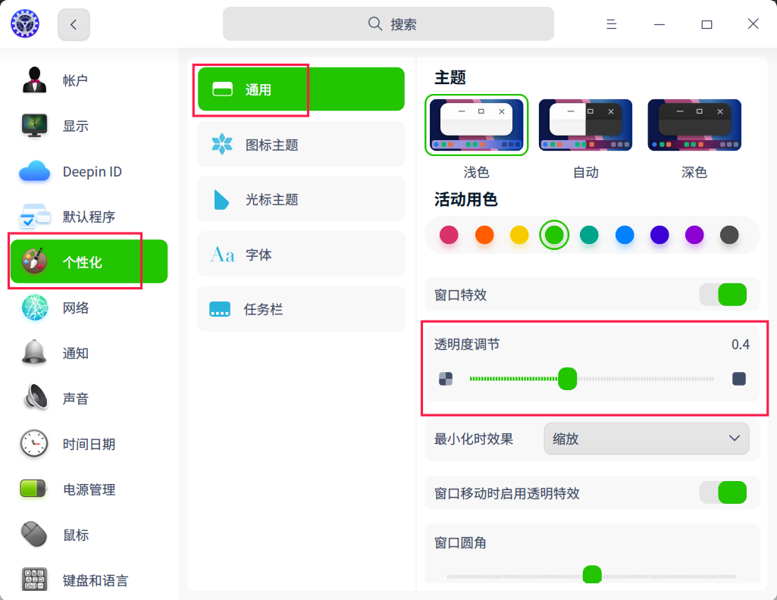The width and height of the screenshot is (777, 600).
Task: Open the Date and Time (时间日期) clock icon
Action: click(34, 444)
